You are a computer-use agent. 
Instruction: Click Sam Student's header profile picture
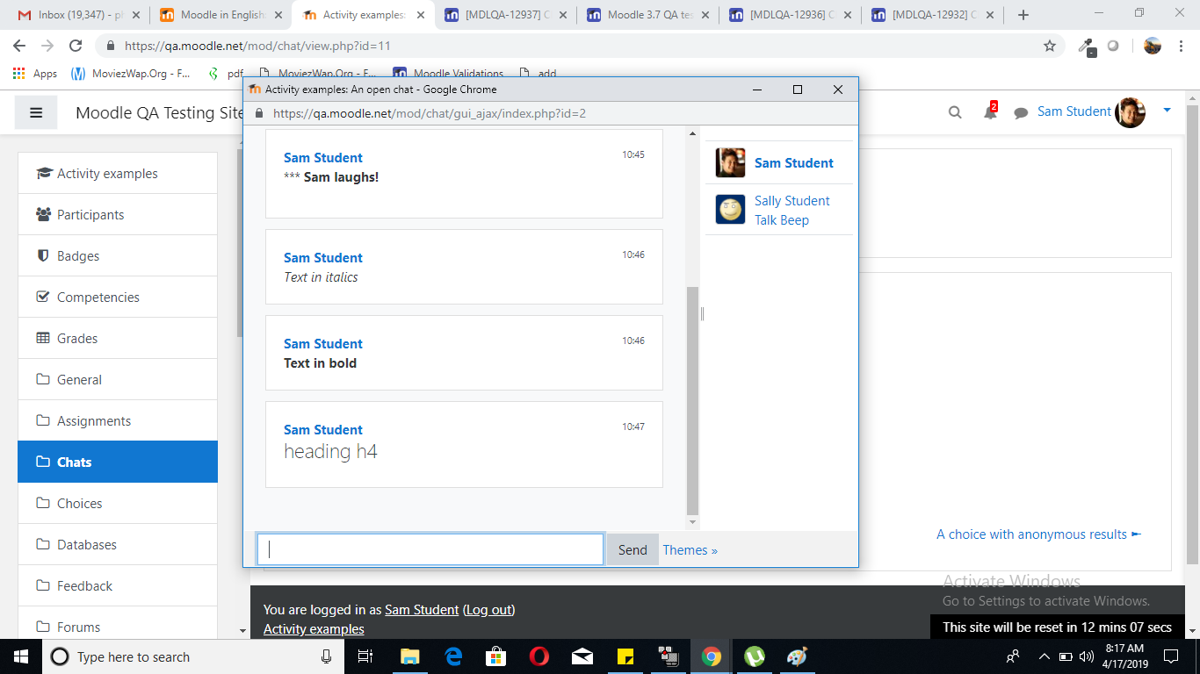[x=1130, y=112]
